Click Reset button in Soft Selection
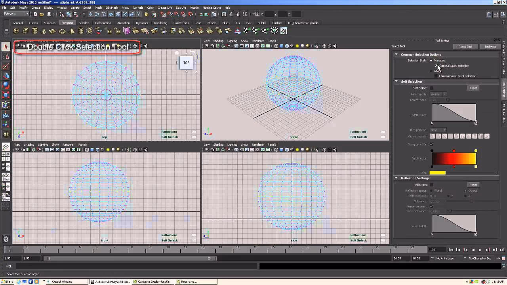Screen dimensions: 507x285 tap(473, 88)
